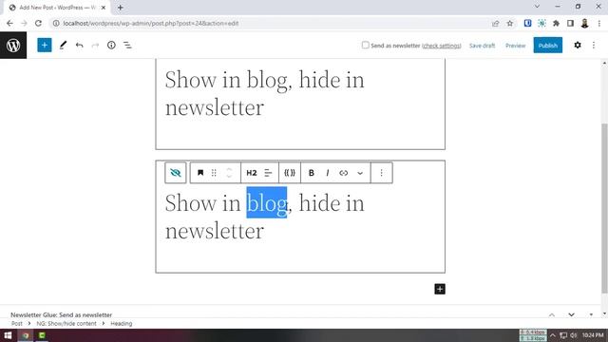Image resolution: width=608 pixels, height=342 pixels.
Task: Open the block Options three-dot menu
Action: point(382,173)
